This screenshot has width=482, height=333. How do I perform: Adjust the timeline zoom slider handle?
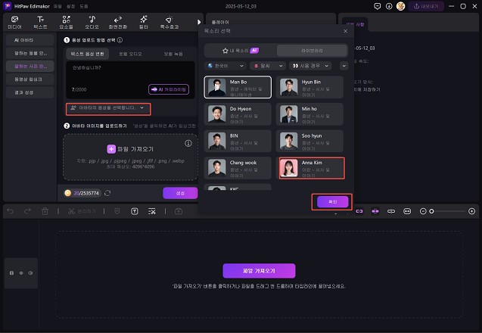click(431, 211)
